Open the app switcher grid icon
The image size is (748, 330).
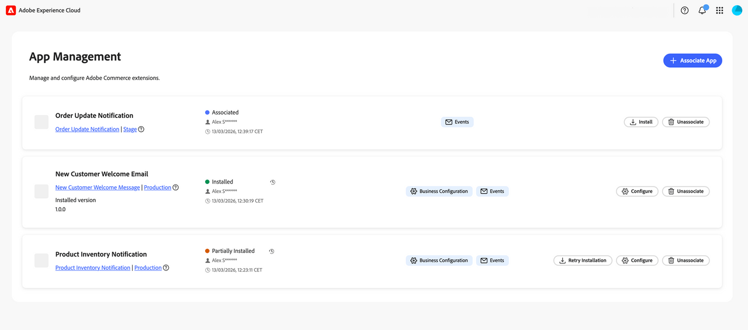[719, 11]
